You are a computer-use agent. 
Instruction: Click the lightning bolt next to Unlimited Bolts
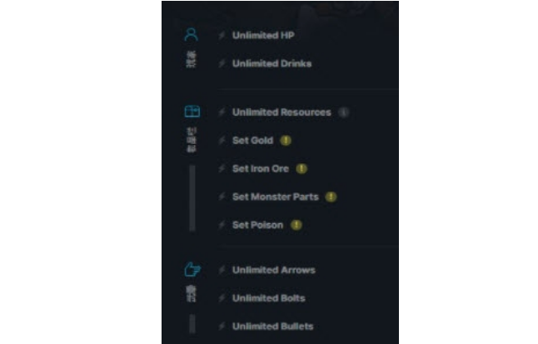pos(222,299)
